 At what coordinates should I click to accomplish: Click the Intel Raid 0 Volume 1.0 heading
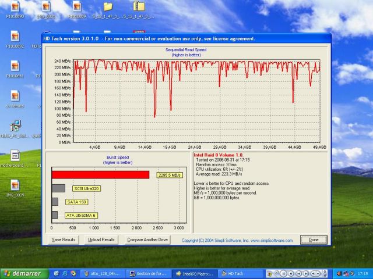219,155
